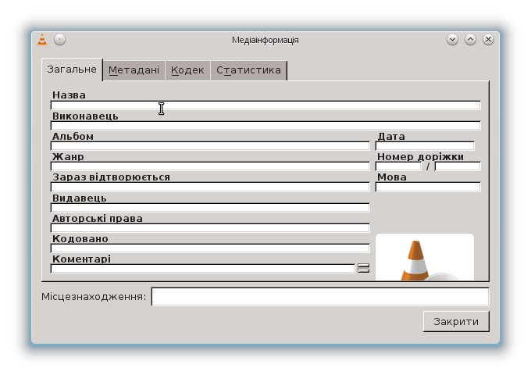Switch to the Метадані tab
Image resolution: width=531 pixels, height=375 pixels.
(134, 70)
